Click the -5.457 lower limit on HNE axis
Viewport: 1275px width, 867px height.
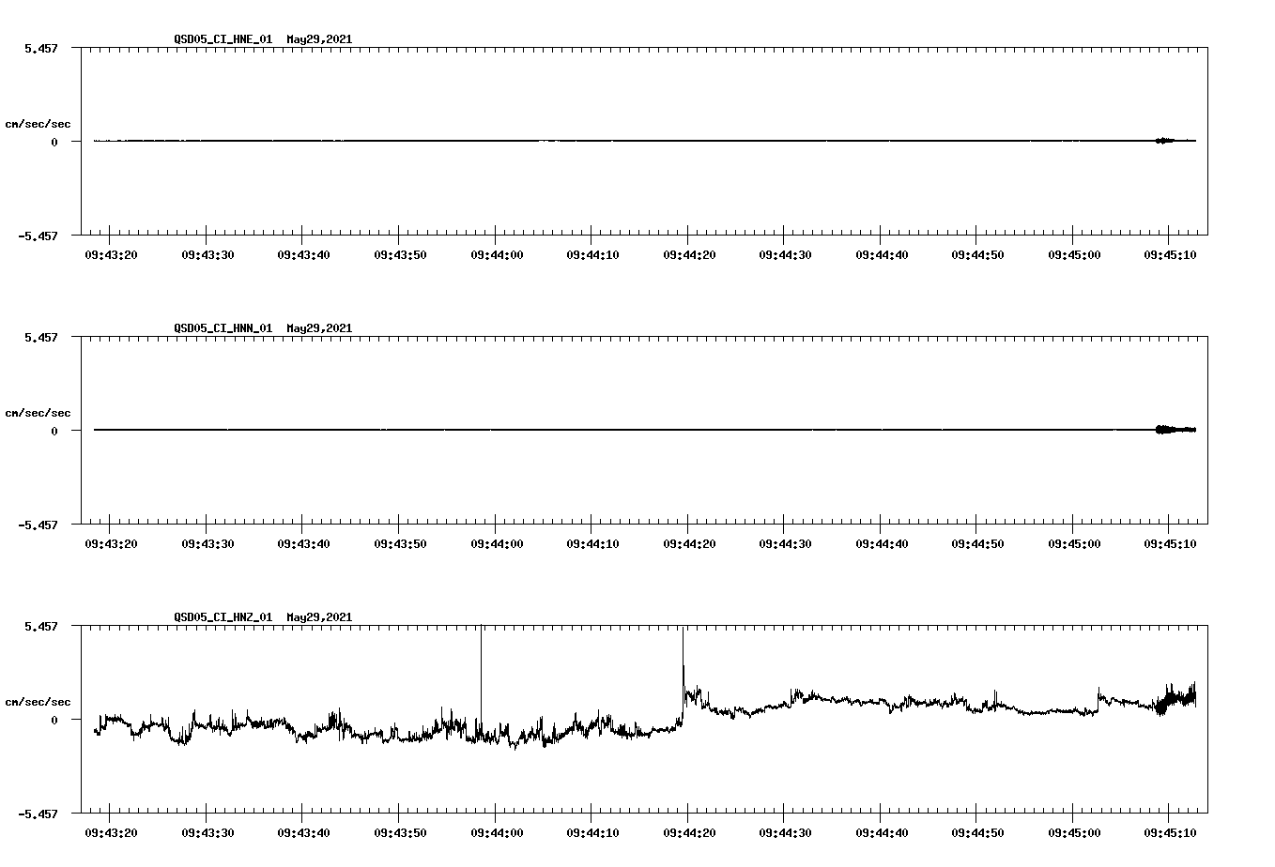pyautogui.click(x=38, y=236)
